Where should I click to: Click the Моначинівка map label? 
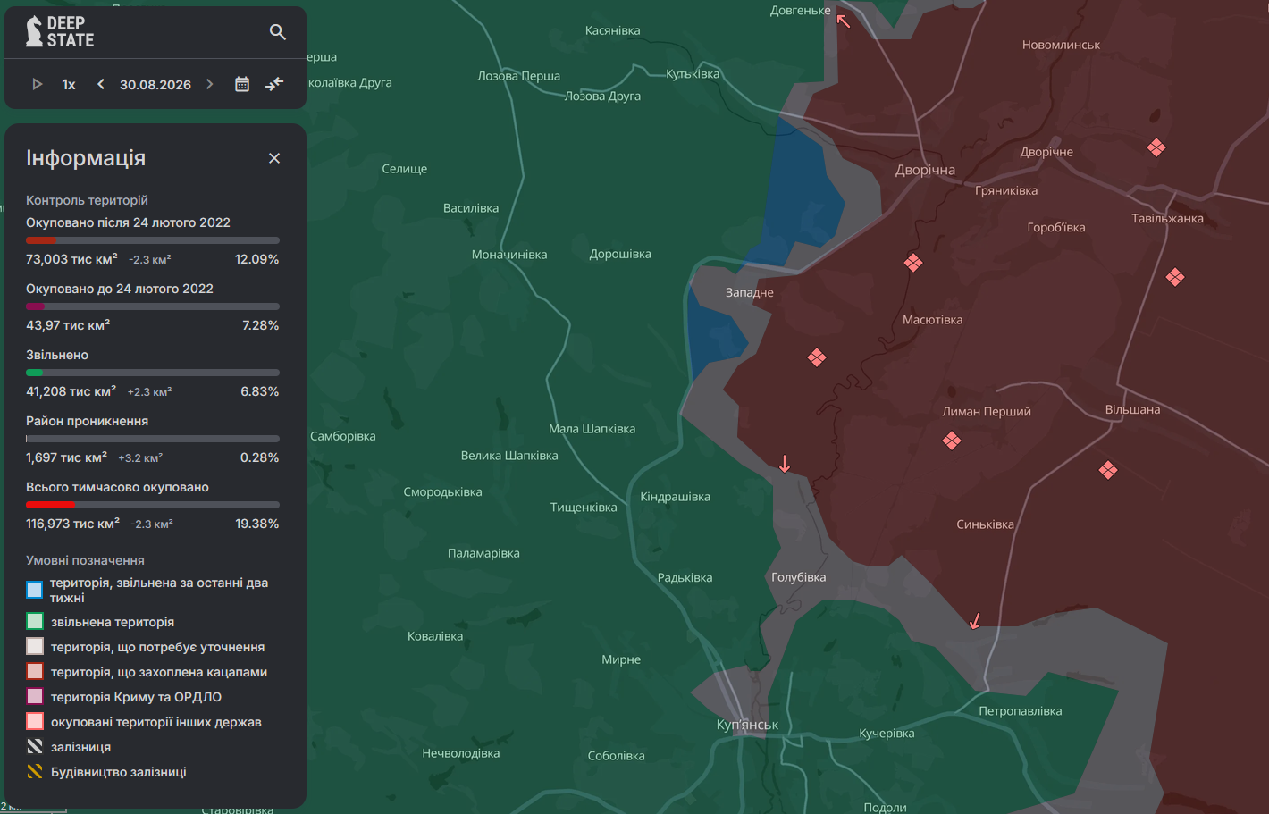(509, 255)
